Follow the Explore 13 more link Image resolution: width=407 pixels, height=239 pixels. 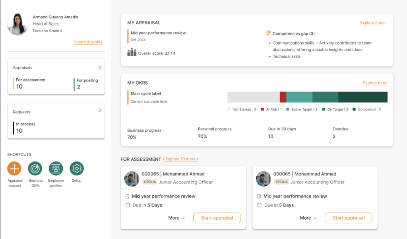tap(180, 159)
